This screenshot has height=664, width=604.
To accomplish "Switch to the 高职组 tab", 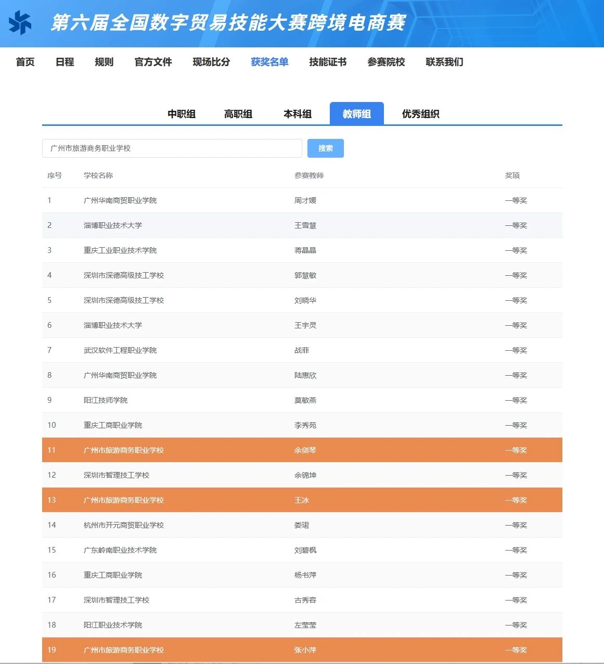I will [x=238, y=114].
